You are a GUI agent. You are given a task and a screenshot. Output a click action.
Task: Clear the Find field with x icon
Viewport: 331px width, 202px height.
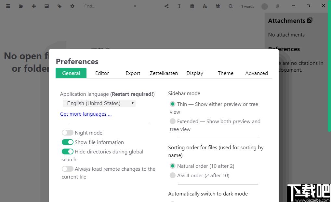135,6
